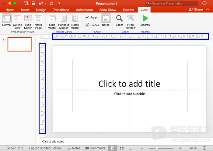Viewport: 213px width, 151px height.
Task: Open the Transitions tab
Action: point(61,10)
